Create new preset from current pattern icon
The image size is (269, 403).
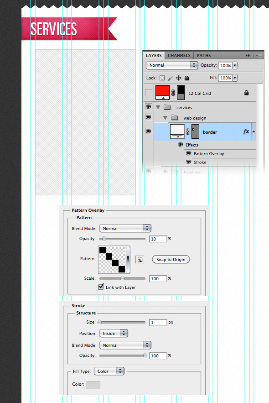click(140, 260)
